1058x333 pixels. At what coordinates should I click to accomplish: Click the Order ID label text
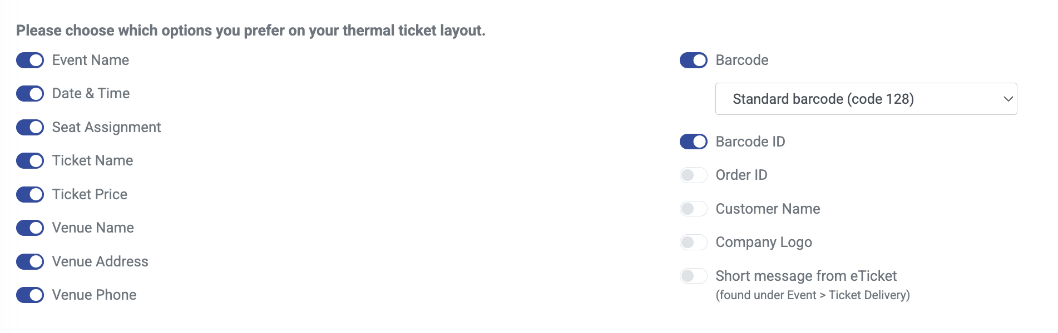click(741, 175)
